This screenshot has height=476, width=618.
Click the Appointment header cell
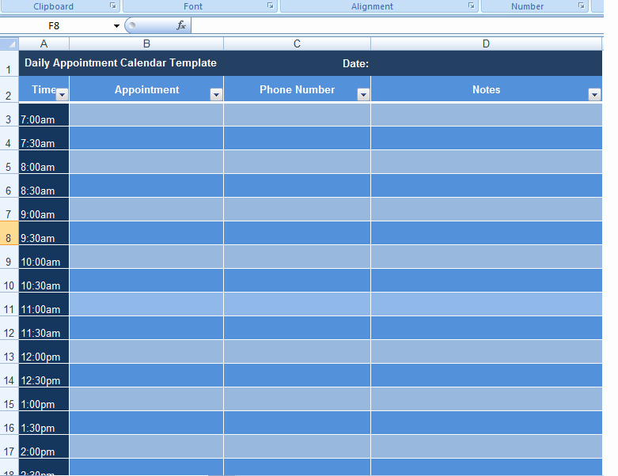click(x=146, y=89)
